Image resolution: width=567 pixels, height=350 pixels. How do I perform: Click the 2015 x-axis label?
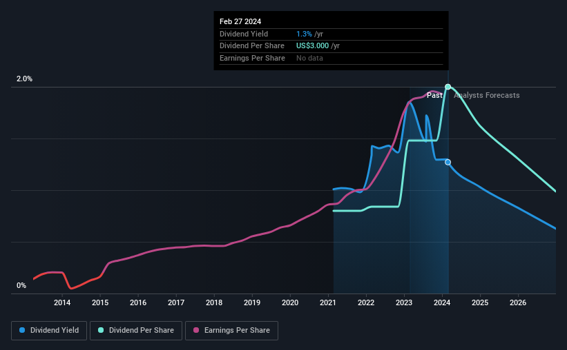[100, 302]
